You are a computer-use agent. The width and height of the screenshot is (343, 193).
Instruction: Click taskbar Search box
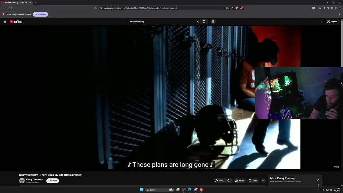tap(160, 190)
